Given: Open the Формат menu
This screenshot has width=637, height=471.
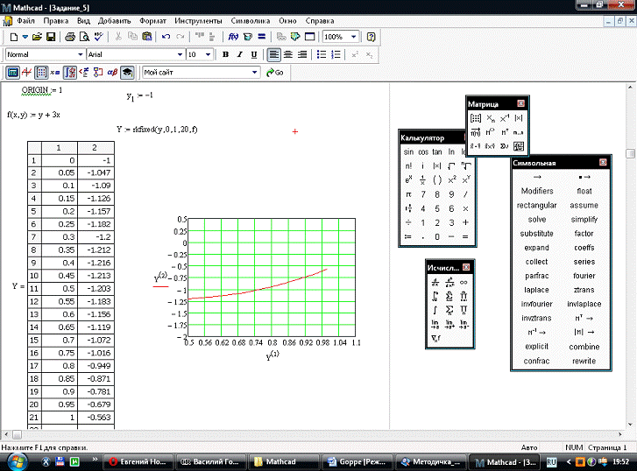Looking at the screenshot, I should (152, 19).
